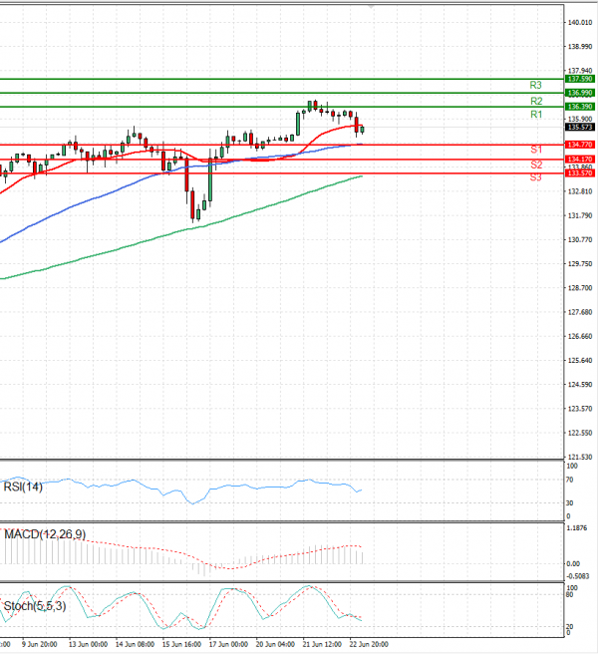The height and width of the screenshot is (654, 598).
Task: Click the Stochastic scale value 20
Action: tap(570, 627)
